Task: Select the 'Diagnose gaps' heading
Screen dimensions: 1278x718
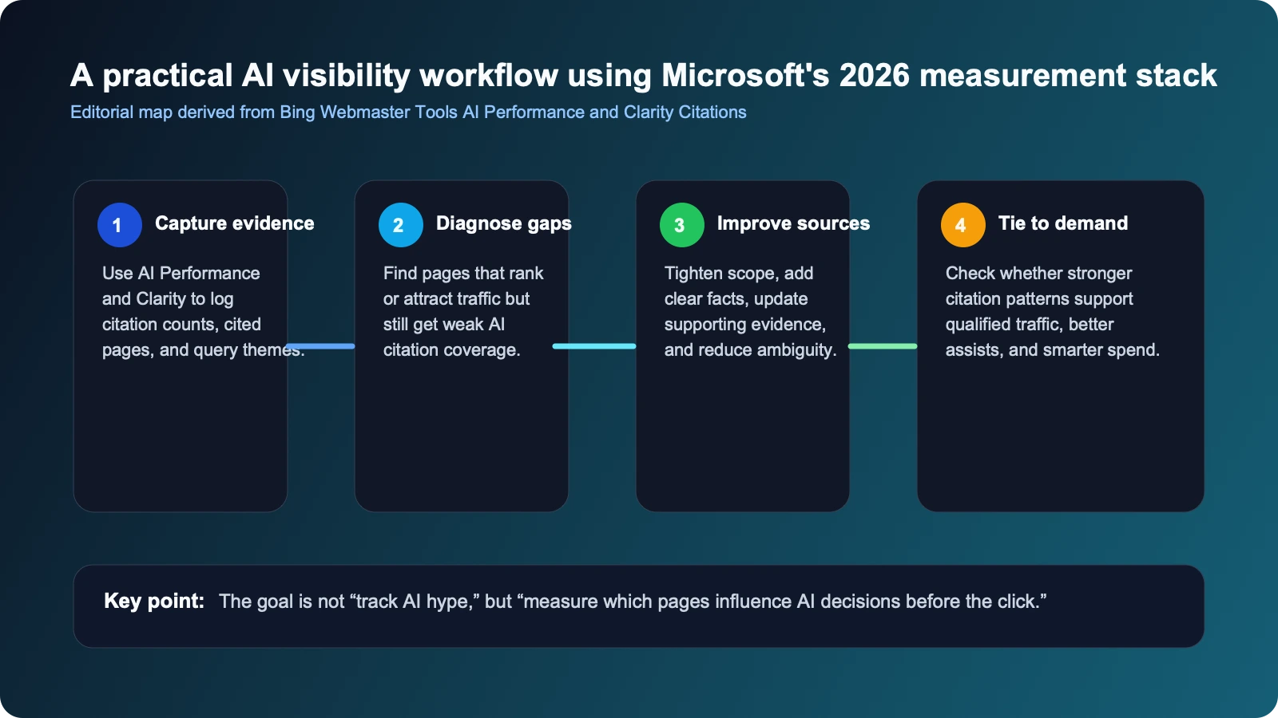Action: pyautogui.click(x=503, y=223)
